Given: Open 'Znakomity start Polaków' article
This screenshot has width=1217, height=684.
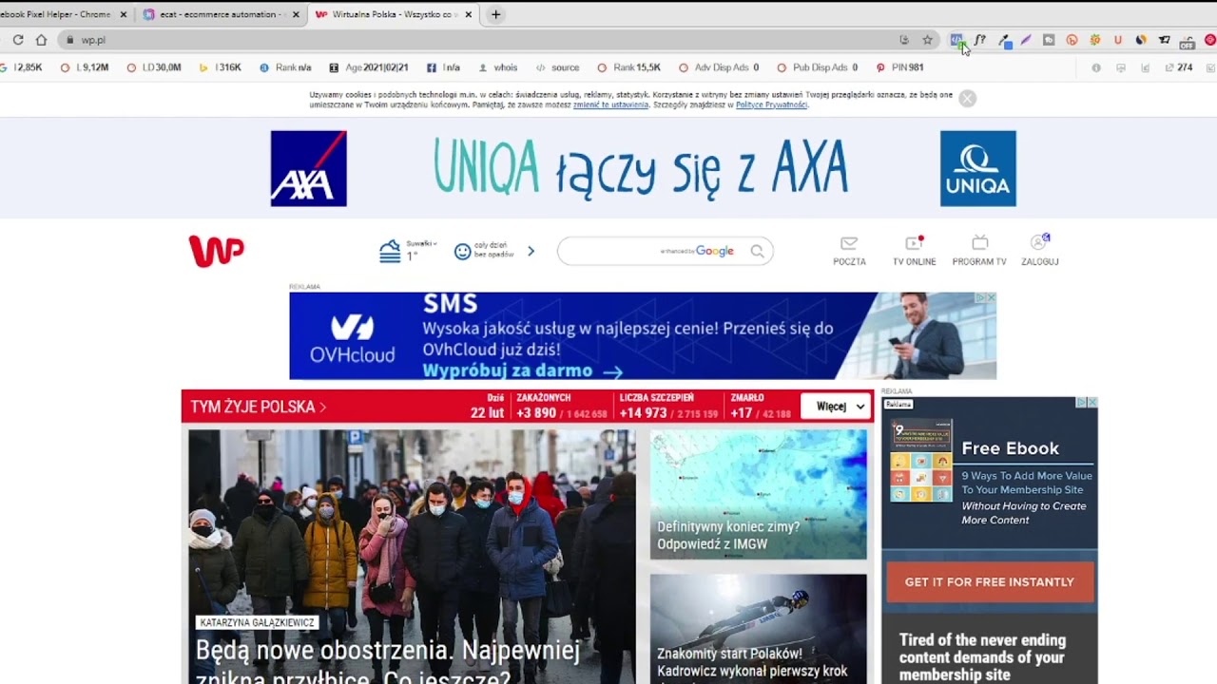Looking at the screenshot, I should tap(758, 628).
